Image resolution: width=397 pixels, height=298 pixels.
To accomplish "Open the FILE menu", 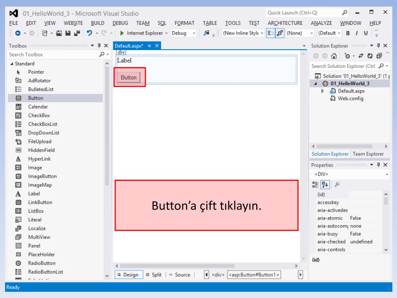I will (14, 23).
